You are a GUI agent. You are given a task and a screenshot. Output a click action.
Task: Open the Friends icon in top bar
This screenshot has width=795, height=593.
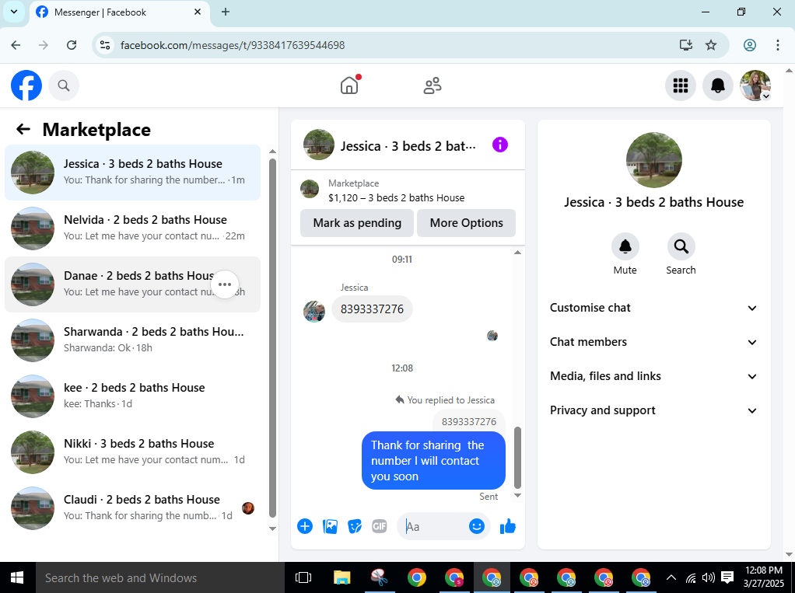433,85
